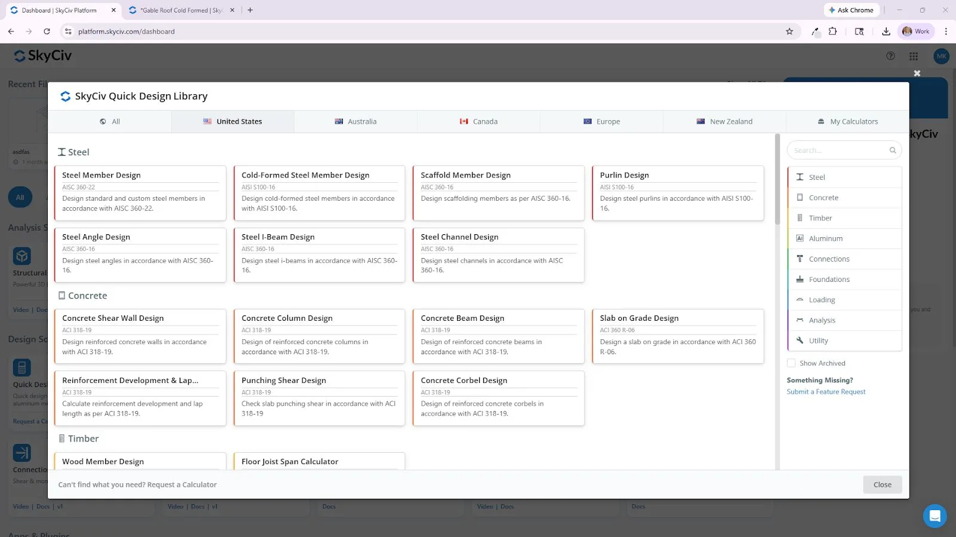Open the SkyCiv apps grid icon
The image size is (956, 537).
point(914,56)
